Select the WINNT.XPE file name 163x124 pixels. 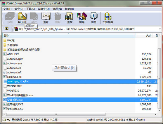coord(14,86)
